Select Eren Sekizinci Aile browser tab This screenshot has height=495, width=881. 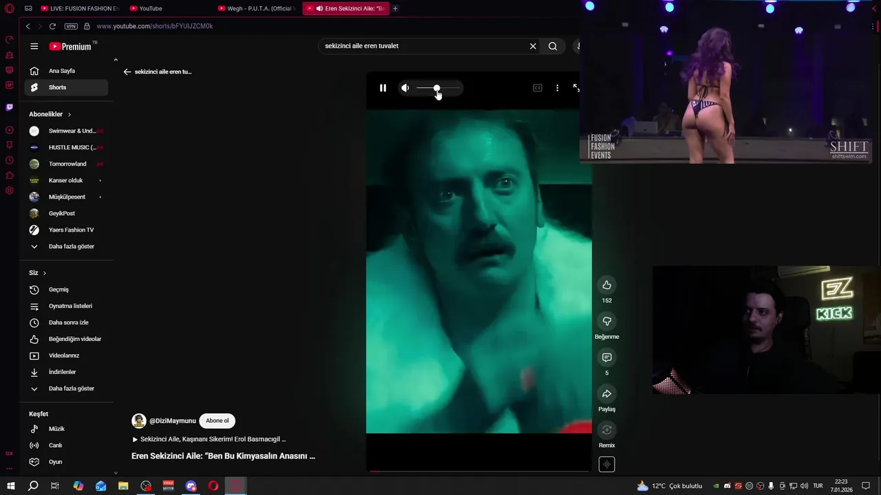[x=346, y=8]
